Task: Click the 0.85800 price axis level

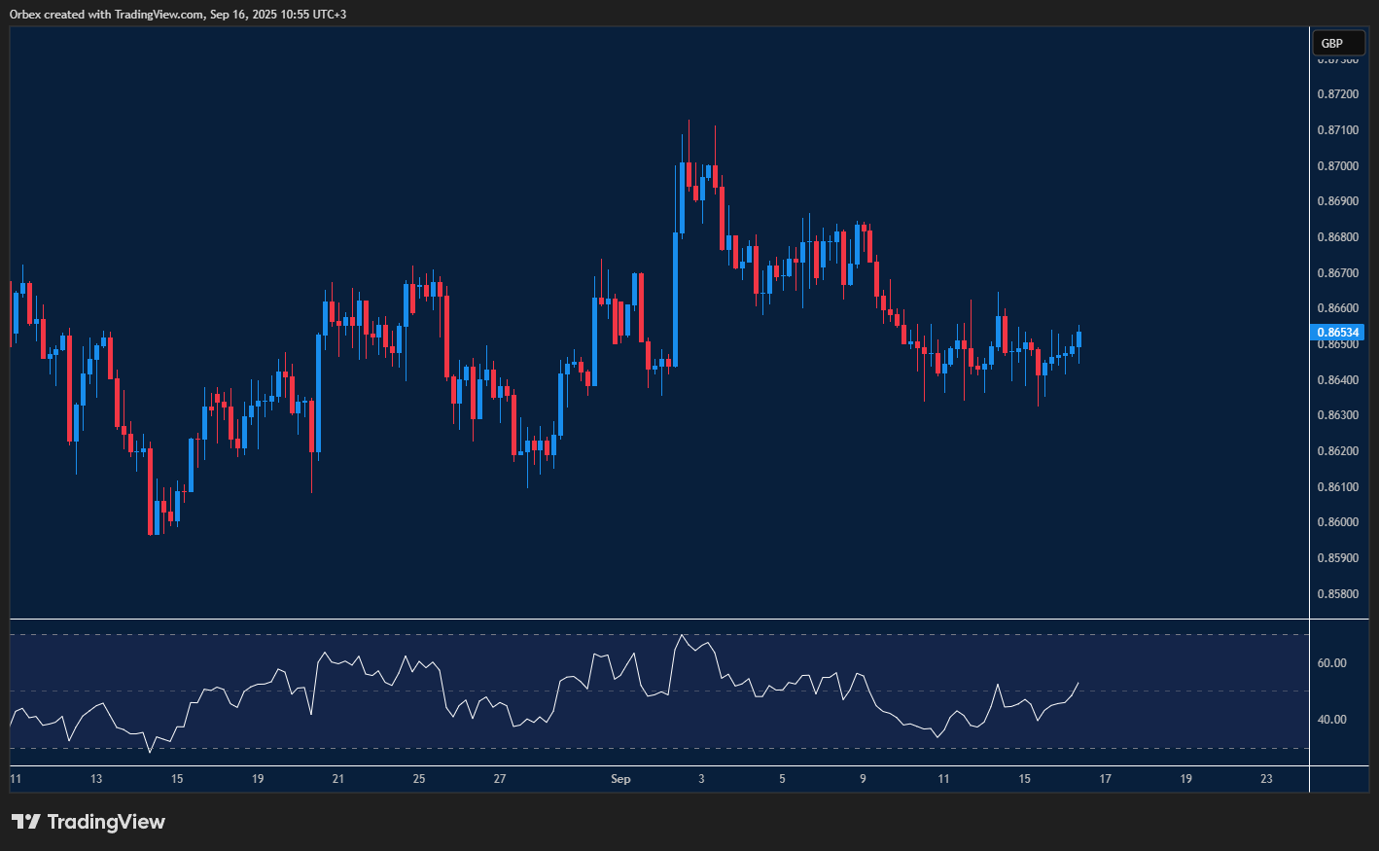Action: pyautogui.click(x=1337, y=594)
